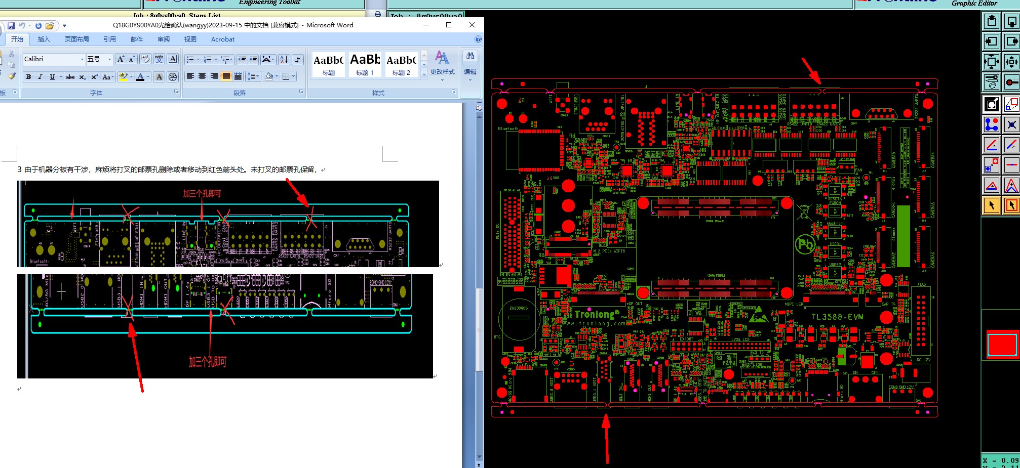Click the Format Painter brush icon

point(12,76)
